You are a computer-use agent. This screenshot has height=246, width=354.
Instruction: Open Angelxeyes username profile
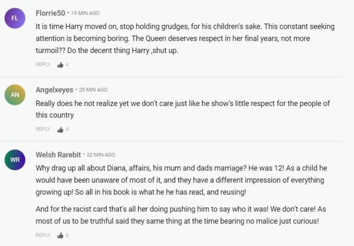point(55,90)
